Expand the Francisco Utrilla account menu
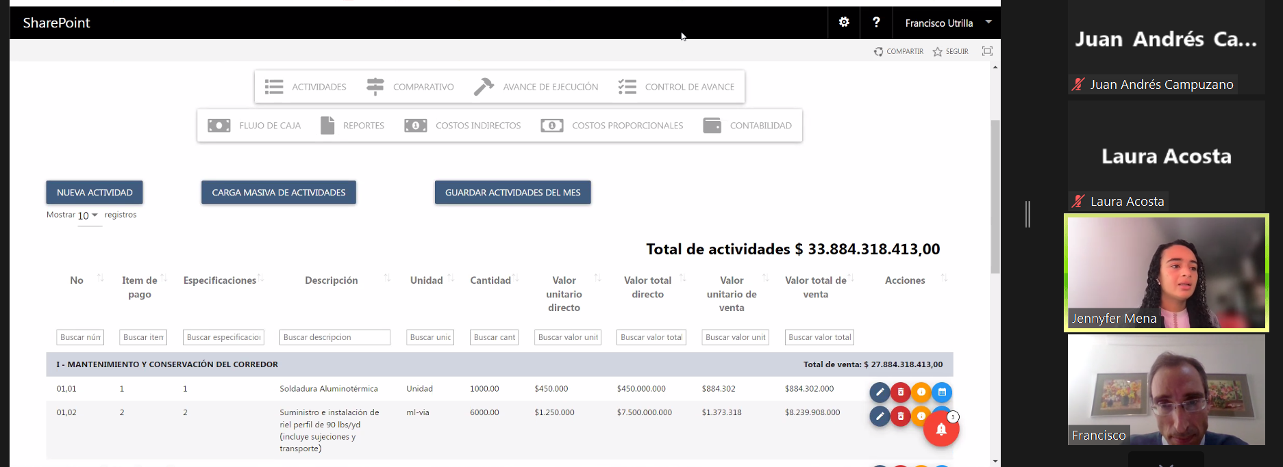This screenshot has height=467, width=1283. [x=948, y=23]
